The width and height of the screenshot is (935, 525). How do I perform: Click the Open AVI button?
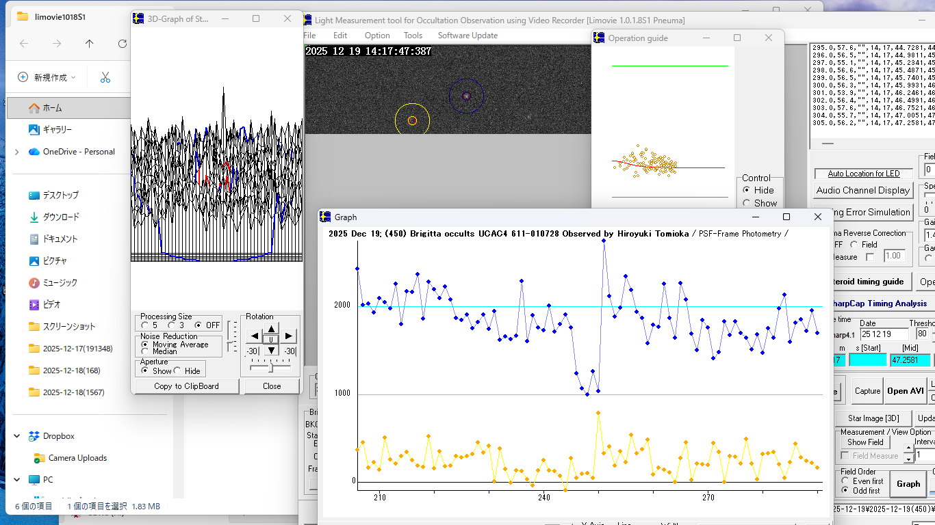(x=906, y=391)
